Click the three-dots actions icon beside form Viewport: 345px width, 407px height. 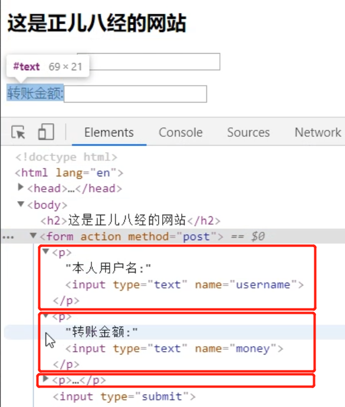[8, 237]
